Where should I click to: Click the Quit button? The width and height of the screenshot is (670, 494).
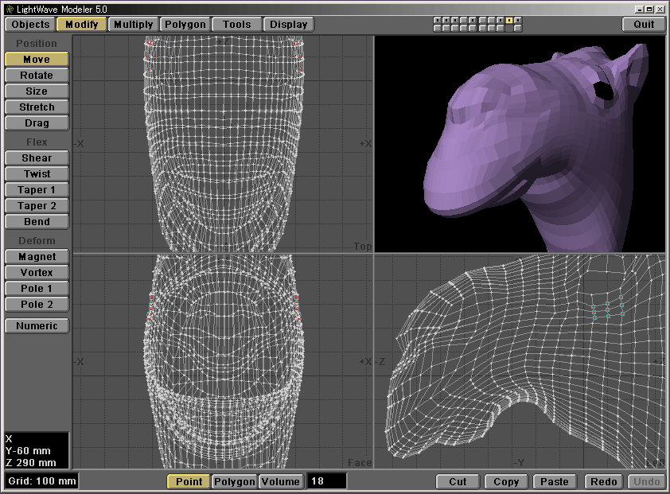tap(644, 25)
